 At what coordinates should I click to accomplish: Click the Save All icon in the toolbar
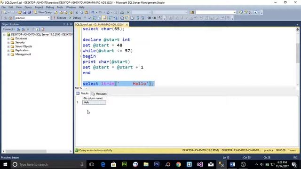tap(30, 13)
